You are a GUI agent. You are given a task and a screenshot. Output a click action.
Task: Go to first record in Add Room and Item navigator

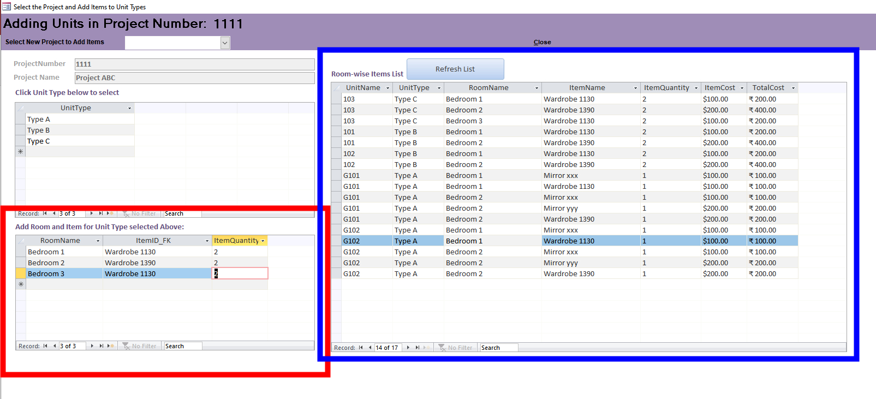point(45,346)
